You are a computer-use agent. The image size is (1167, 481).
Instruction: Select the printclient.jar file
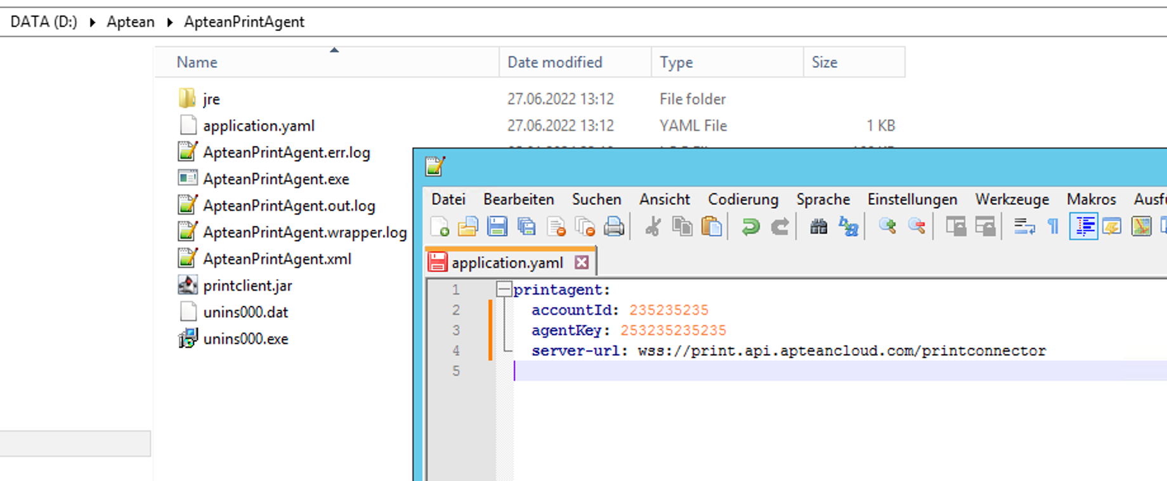tap(247, 286)
